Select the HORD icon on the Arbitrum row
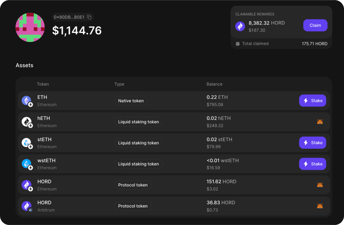 (x=27, y=206)
